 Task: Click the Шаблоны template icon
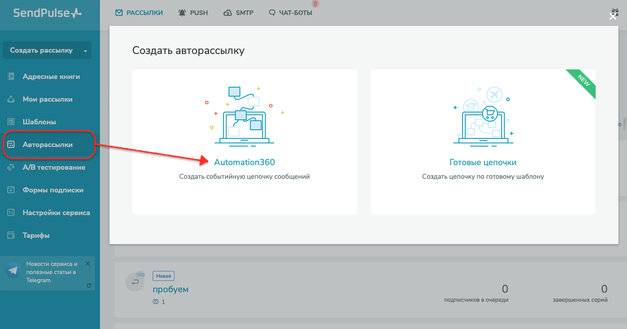pyautogui.click(x=11, y=122)
